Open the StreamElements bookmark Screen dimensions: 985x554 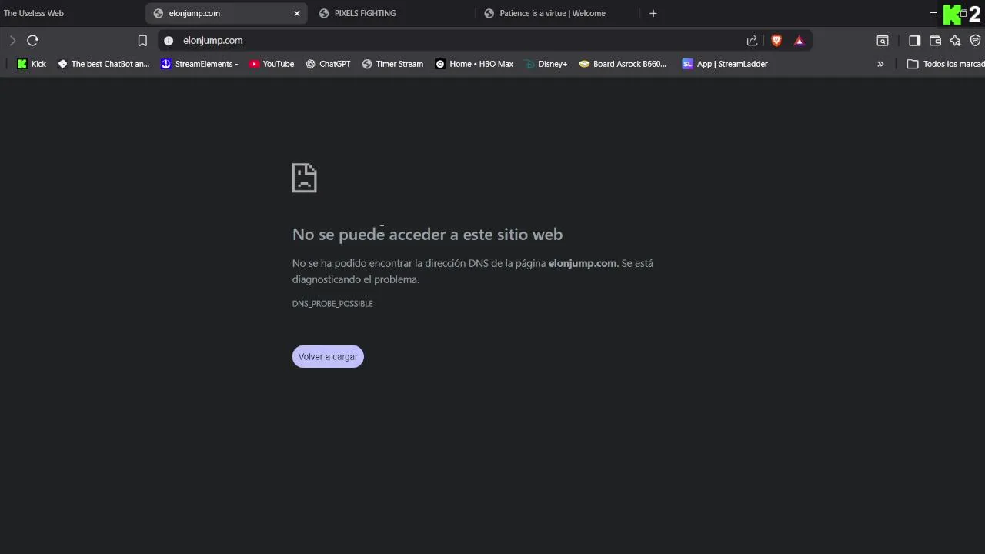199,64
